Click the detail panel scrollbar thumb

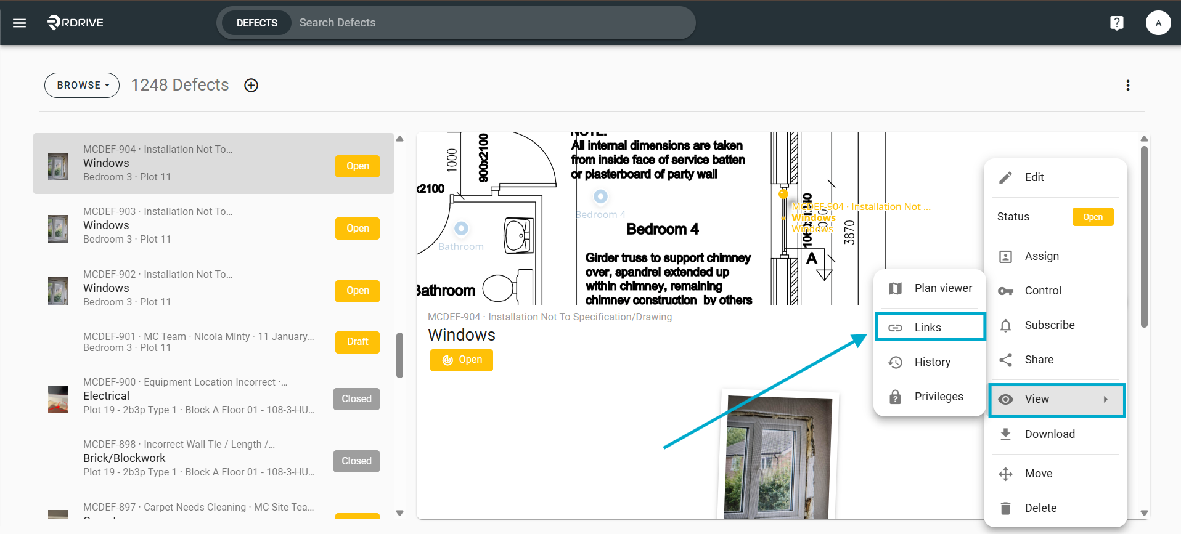[1144, 237]
